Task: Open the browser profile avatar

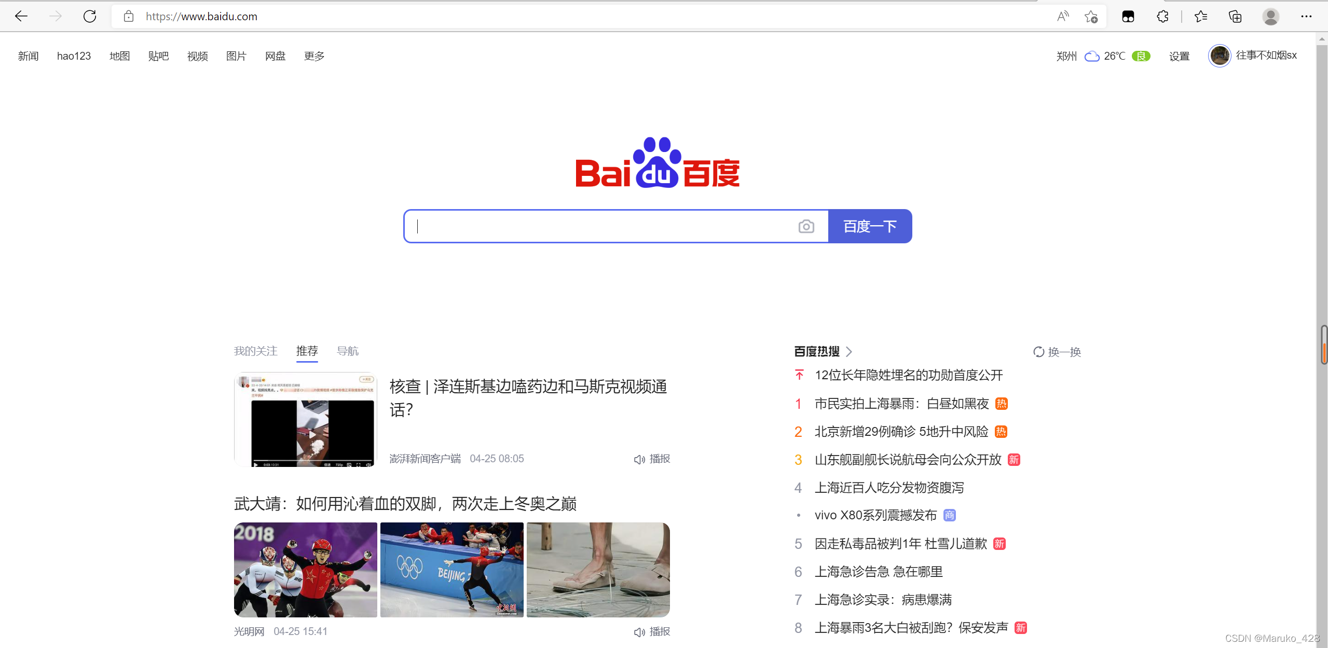Action: tap(1270, 17)
